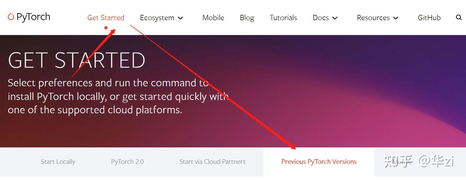Select the Previous PyTorch Versions tab
Viewport: 466px width, 180px height.
[x=319, y=162]
